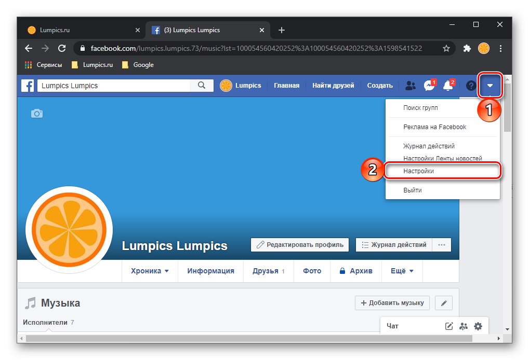Open the Сервисы apps shortcut
529x360 pixels.
(x=44, y=65)
